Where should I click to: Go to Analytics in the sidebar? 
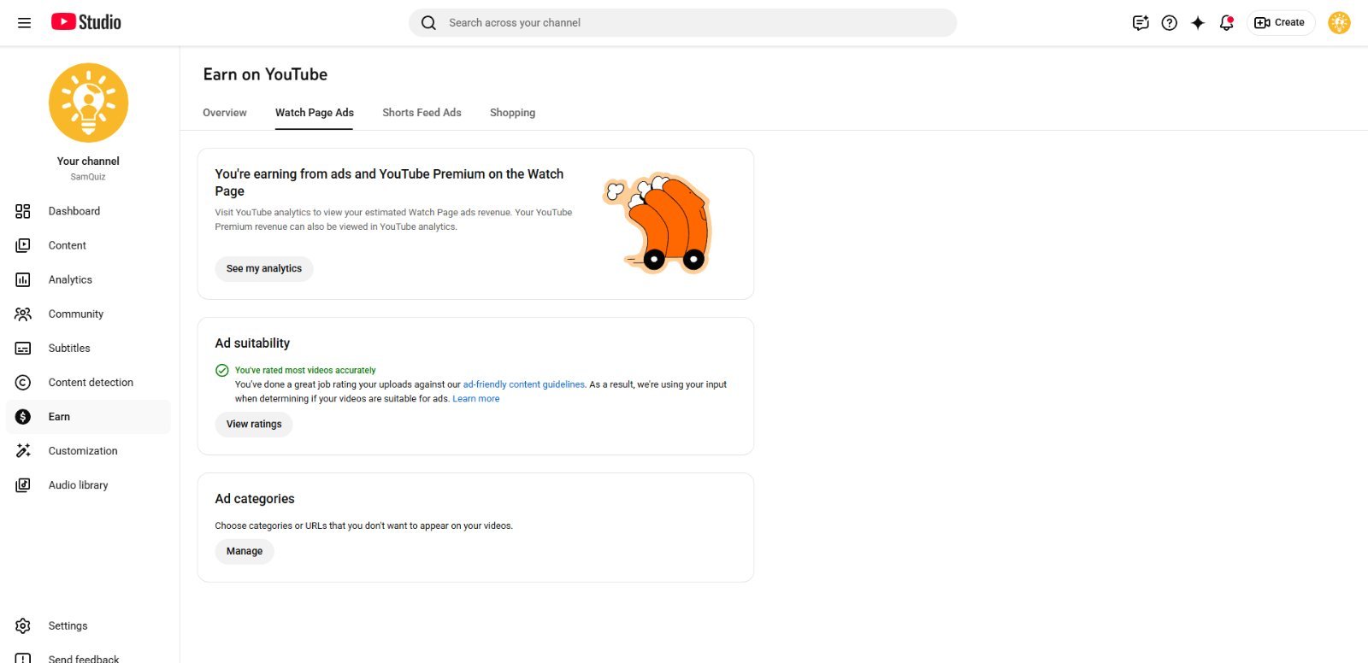click(88, 279)
